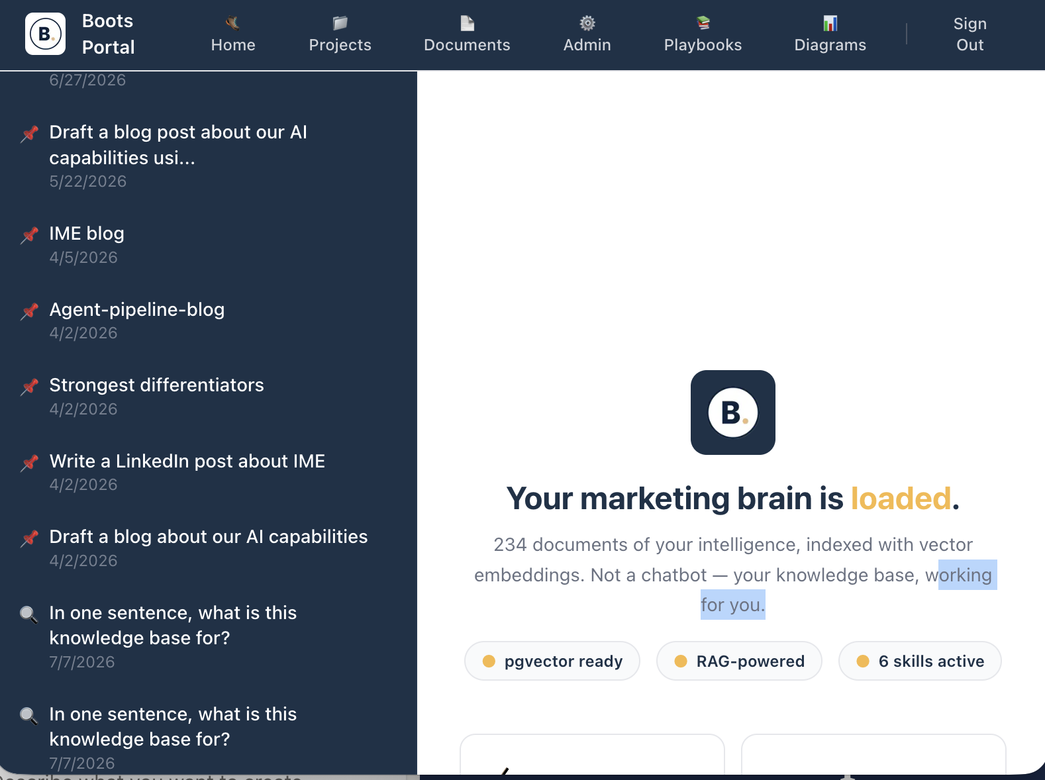Click the 4/5/2026 date text
Viewport: 1045px width, 780px height.
tap(83, 258)
